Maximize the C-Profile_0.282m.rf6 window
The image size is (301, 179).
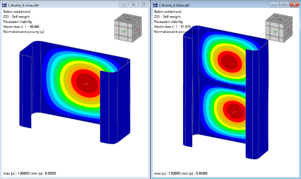284,4
